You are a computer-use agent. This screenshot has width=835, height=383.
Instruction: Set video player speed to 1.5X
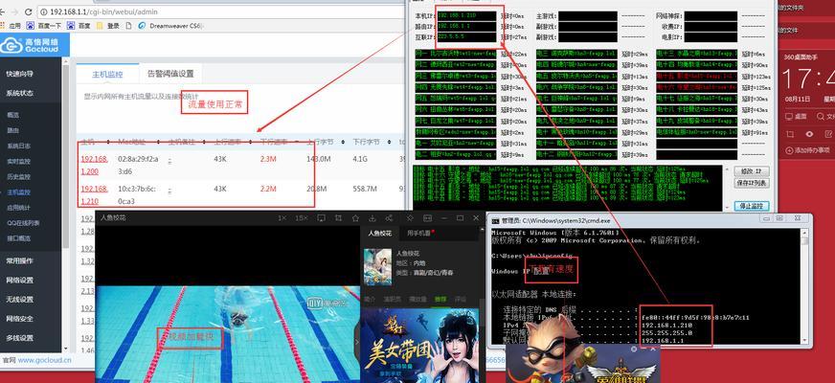tap(302, 218)
